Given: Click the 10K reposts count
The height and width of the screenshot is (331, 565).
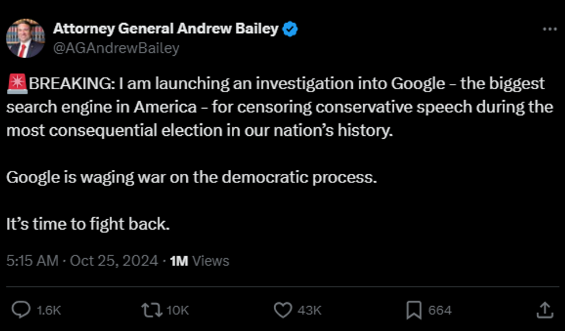Looking at the screenshot, I should 178,311.
